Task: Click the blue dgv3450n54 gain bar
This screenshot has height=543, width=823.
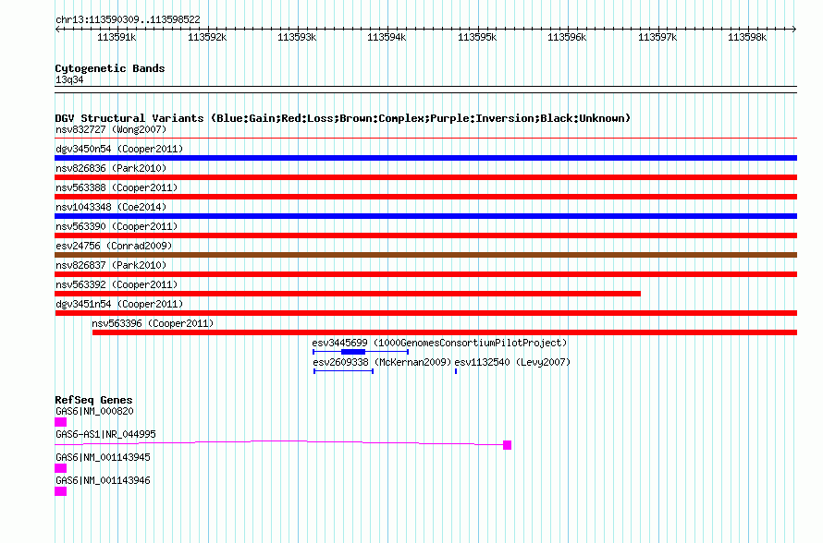Action: click(x=425, y=158)
